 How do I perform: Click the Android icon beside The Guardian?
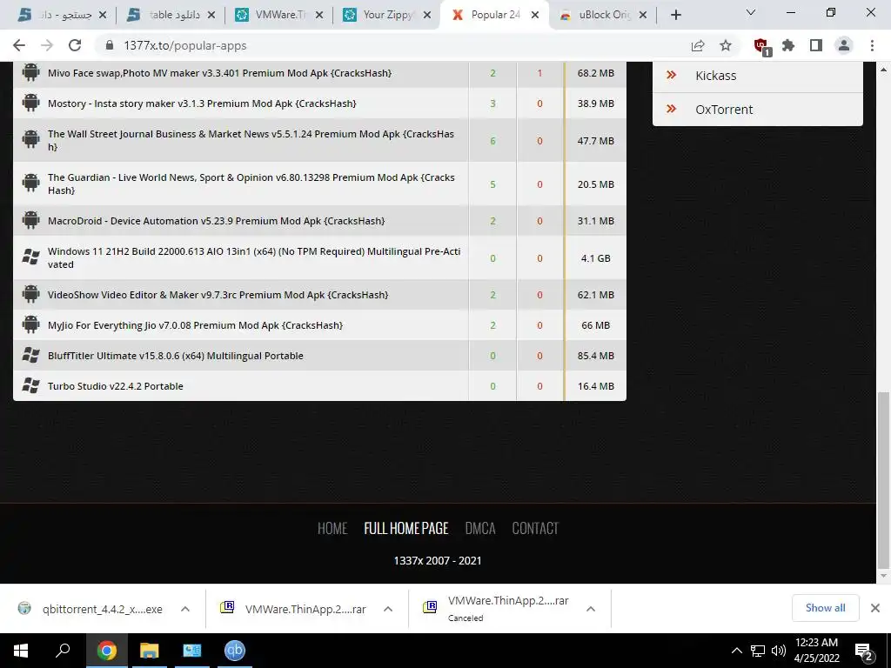coord(30,183)
